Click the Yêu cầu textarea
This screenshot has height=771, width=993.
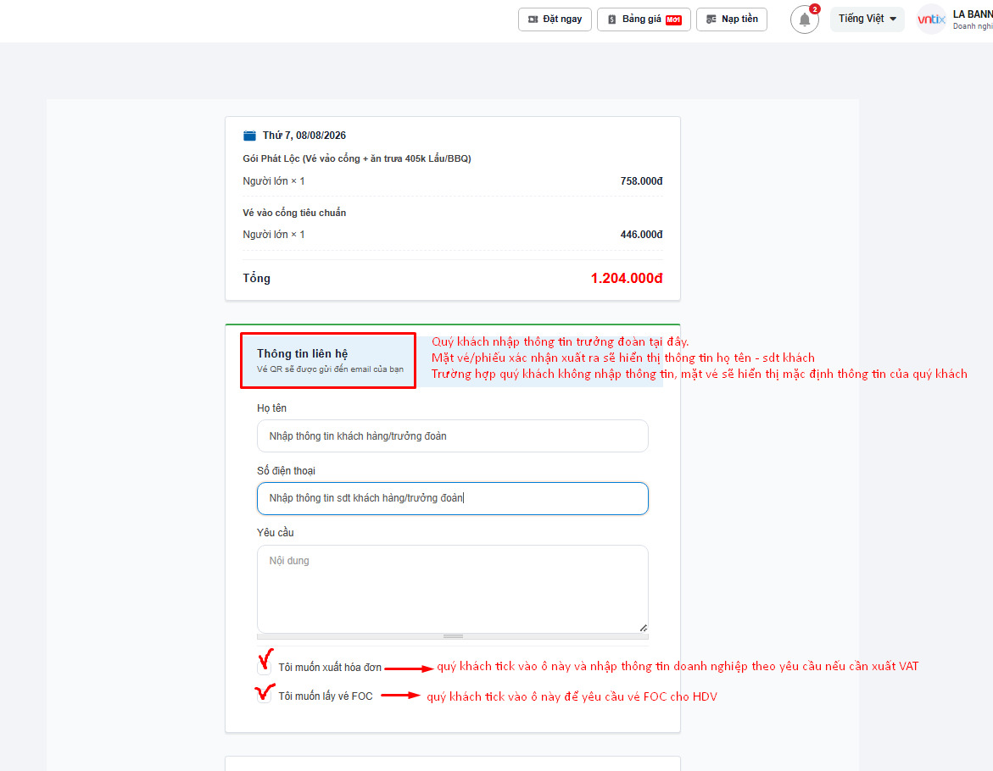coord(452,589)
